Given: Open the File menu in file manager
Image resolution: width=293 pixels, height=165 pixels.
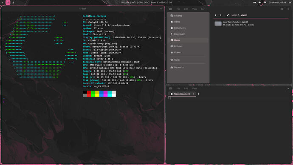Looking at the screenshot, I should pyautogui.click(x=178, y=9).
